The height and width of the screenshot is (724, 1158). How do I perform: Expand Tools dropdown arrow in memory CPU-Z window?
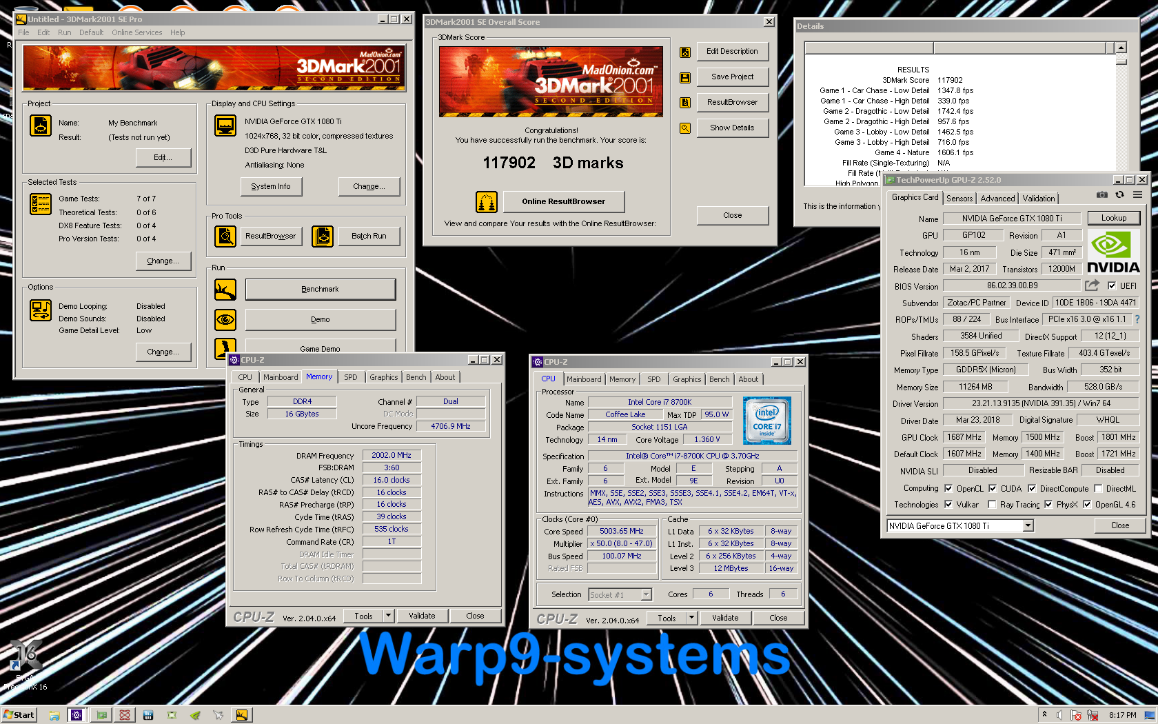click(388, 616)
